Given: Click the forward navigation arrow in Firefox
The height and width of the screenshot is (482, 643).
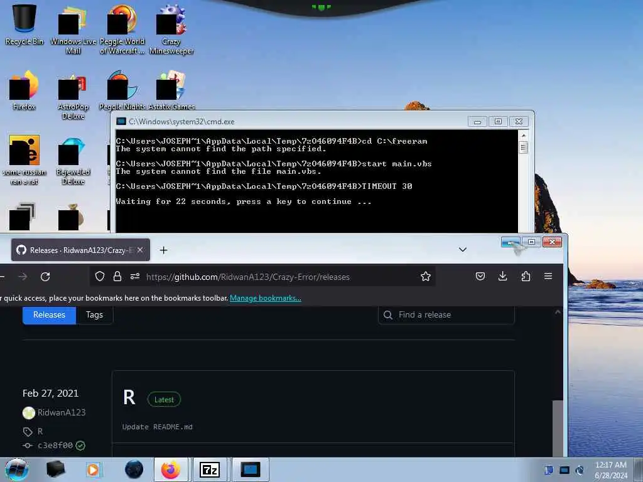Looking at the screenshot, I should [x=23, y=277].
